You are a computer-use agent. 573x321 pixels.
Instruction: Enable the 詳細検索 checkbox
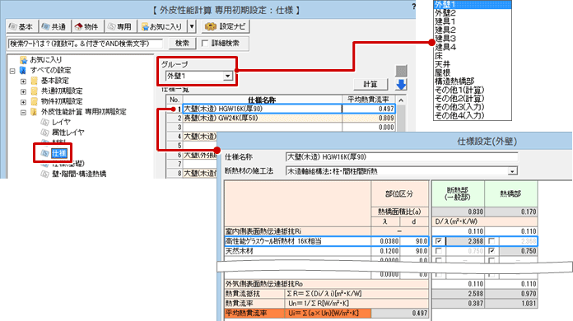click(205, 44)
